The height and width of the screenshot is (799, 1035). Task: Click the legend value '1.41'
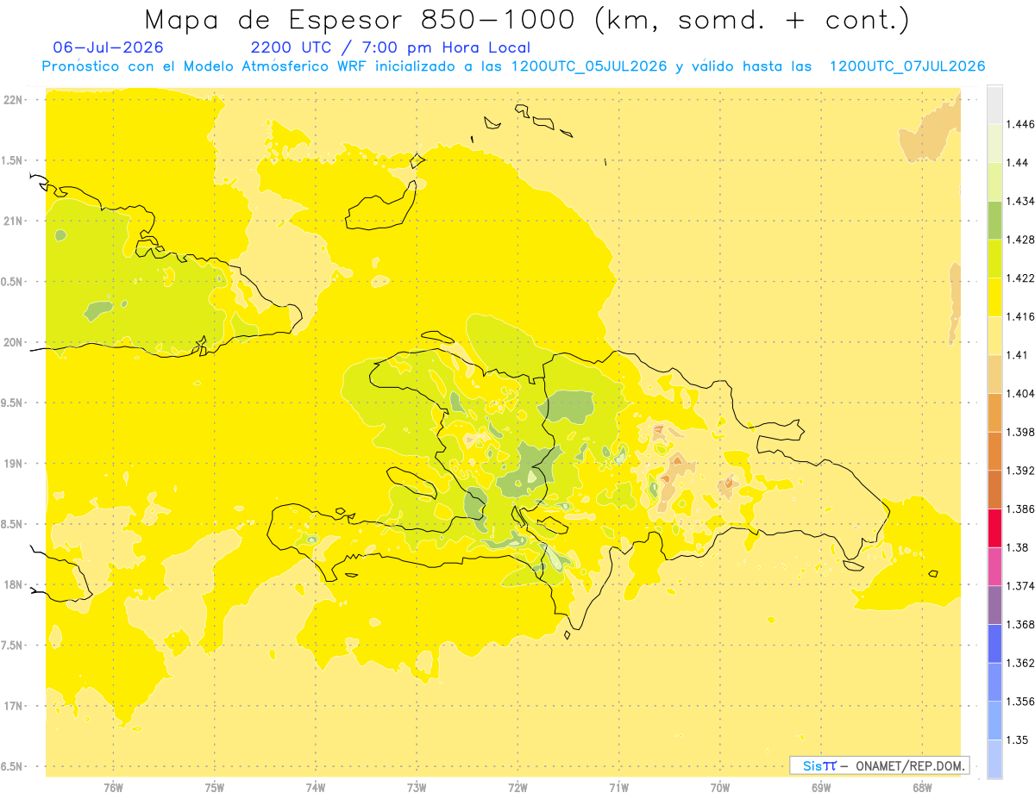click(1018, 355)
